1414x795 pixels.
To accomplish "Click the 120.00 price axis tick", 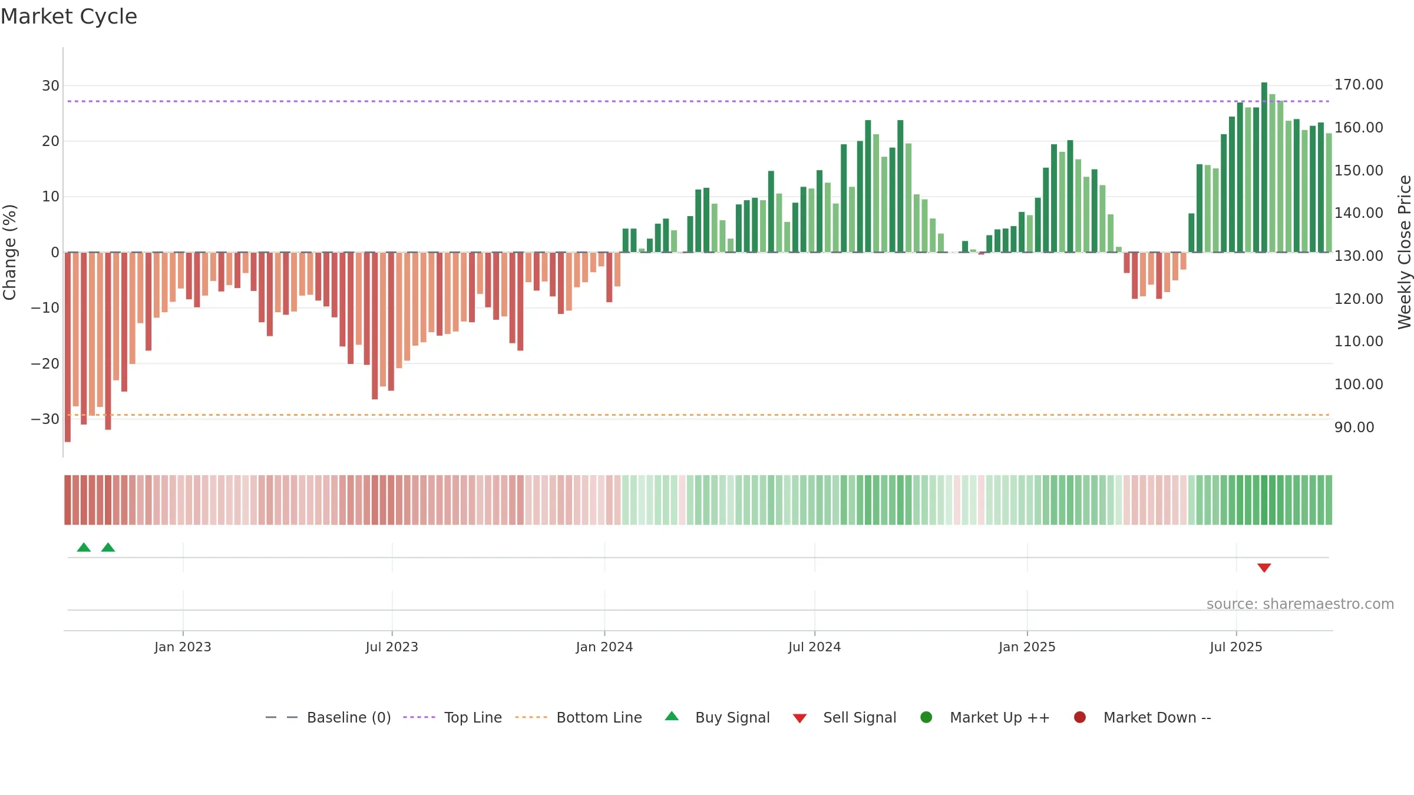I will (x=1359, y=299).
